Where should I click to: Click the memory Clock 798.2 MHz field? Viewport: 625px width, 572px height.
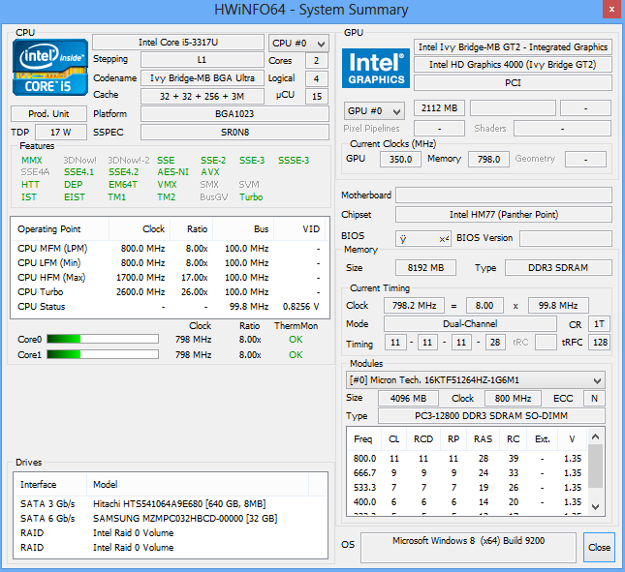pyautogui.click(x=414, y=306)
